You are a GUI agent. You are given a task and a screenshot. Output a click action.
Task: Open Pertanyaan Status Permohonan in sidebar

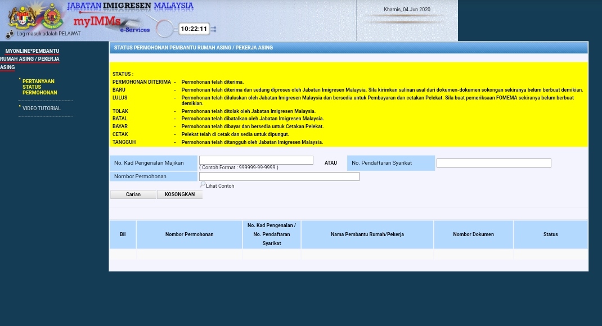[x=39, y=87]
